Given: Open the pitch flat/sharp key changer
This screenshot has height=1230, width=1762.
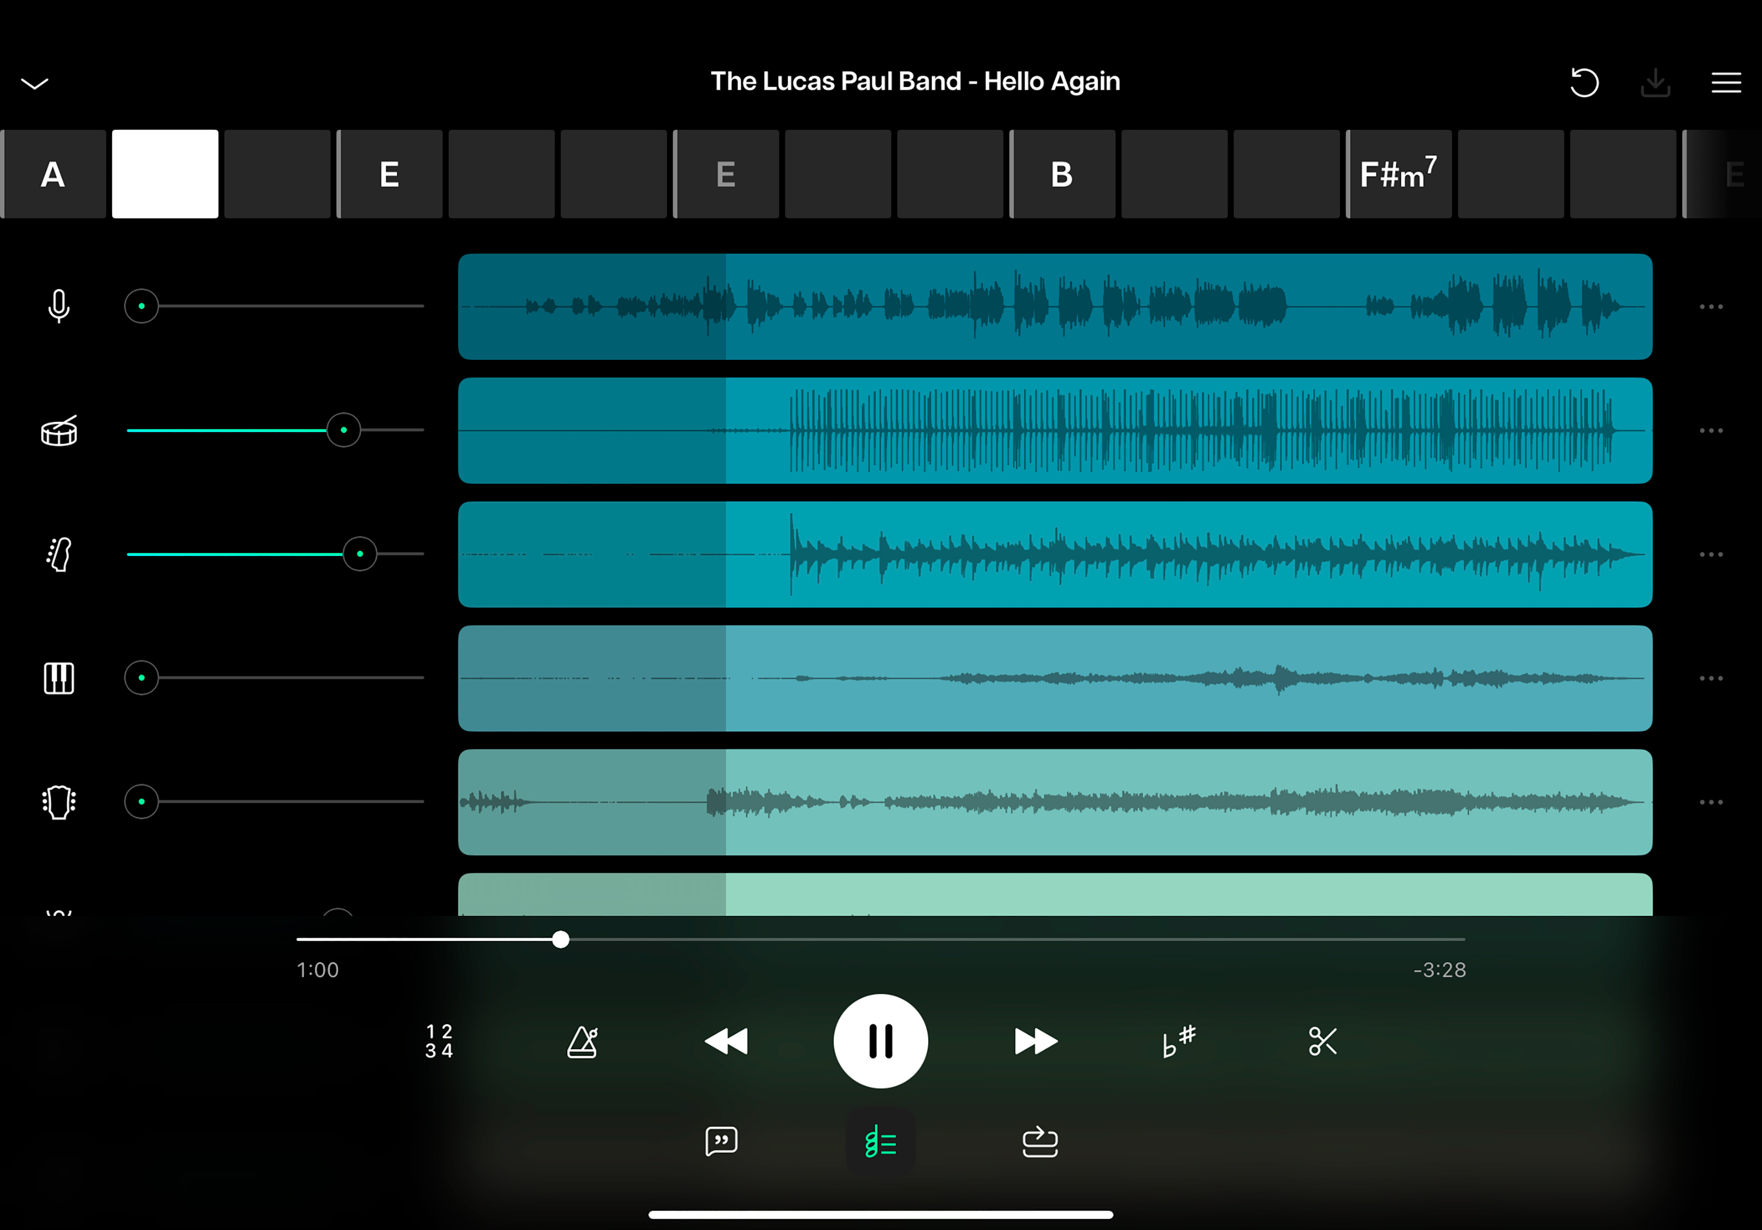Looking at the screenshot, I should point(1179,1041).
